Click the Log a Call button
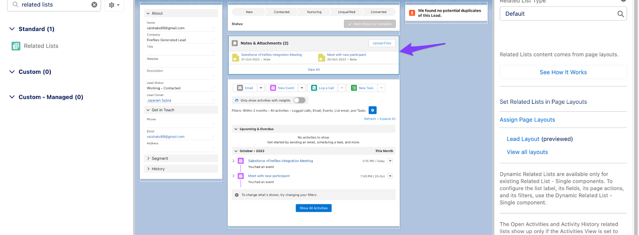The height and width of the screenshot is (235, 639). tap(323, 88)
